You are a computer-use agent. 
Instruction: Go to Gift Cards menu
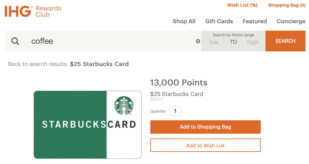tap(219, 21)
